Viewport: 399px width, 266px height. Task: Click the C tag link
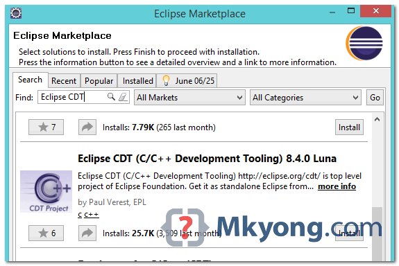point(80,215)
